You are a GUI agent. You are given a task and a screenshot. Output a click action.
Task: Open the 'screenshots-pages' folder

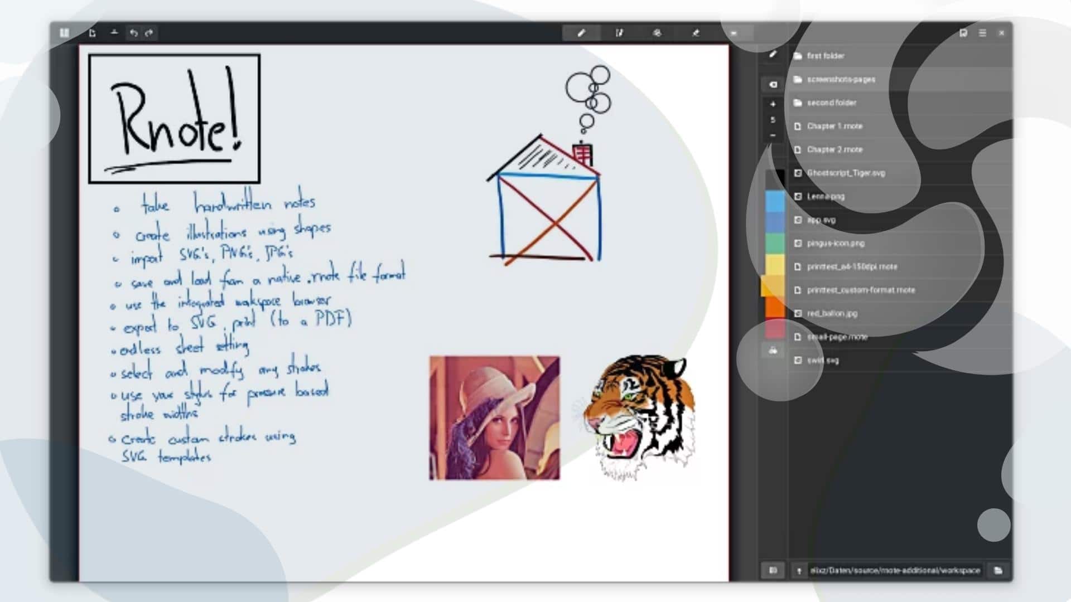(900, 79)
